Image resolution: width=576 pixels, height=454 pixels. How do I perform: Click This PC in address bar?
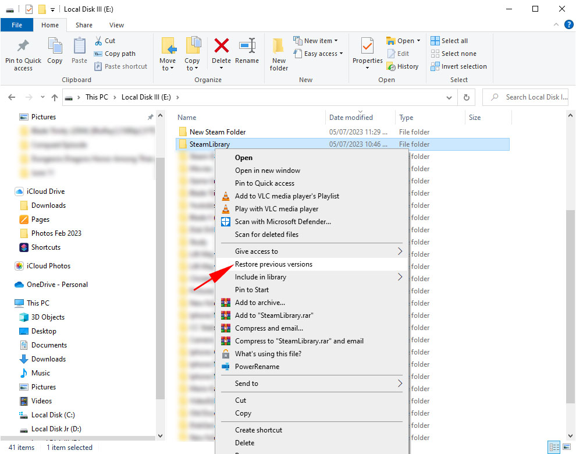(x=97, y=97)
